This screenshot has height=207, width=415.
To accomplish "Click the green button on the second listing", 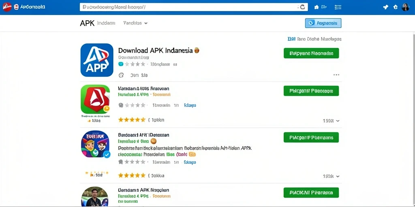I will (311, 91).
